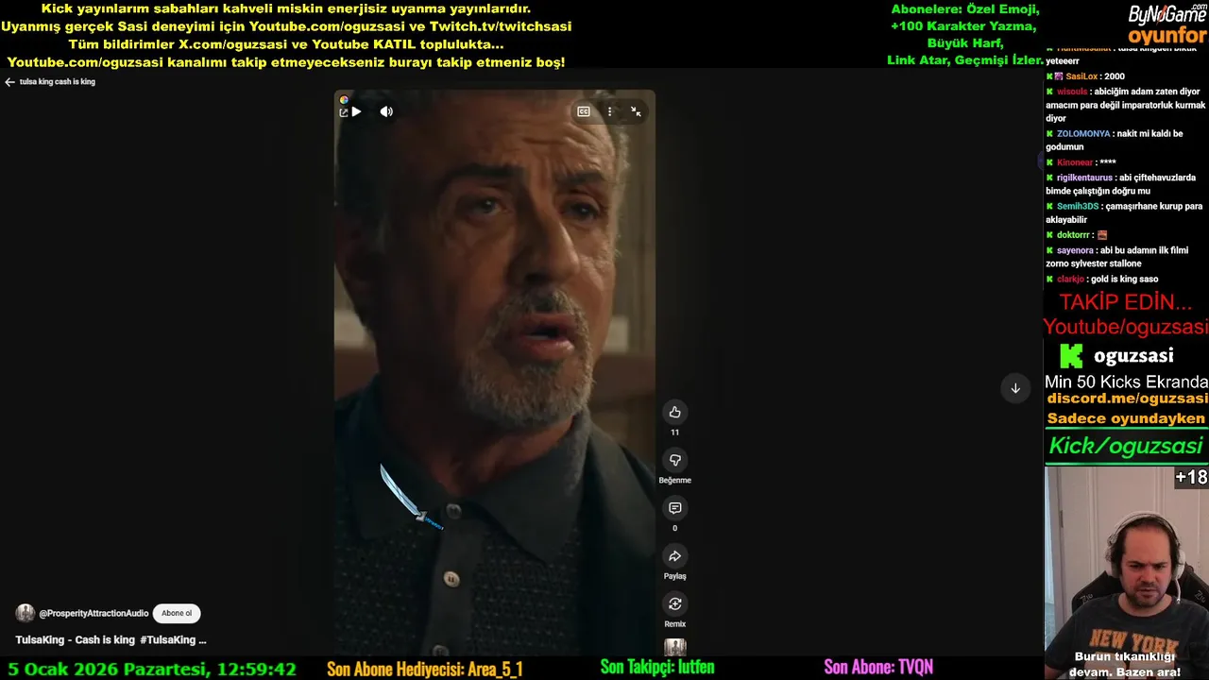Click the @ProsperityAttractionAudio channel name

94,614
